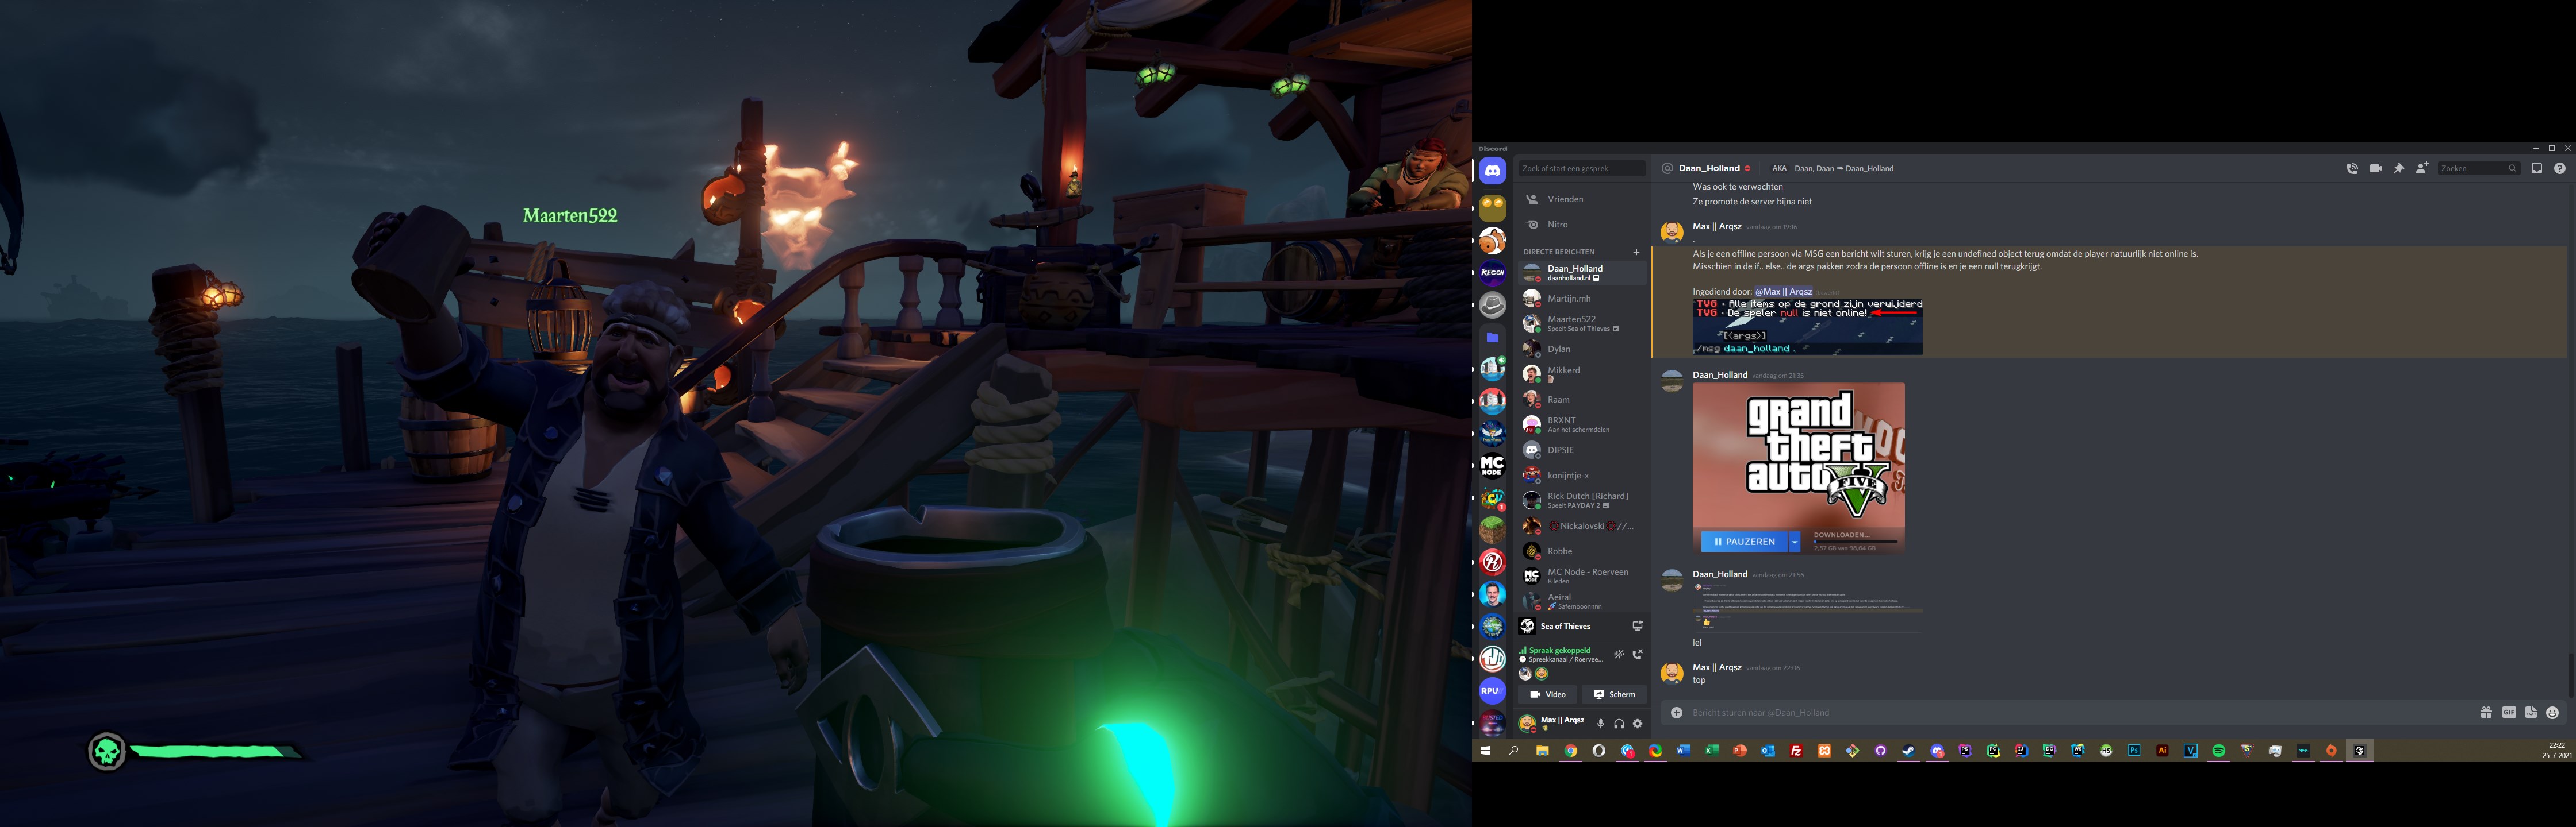The image size is (2576, 827).
Task: Open the Vrienden tab
Action: pos(1565,200)
